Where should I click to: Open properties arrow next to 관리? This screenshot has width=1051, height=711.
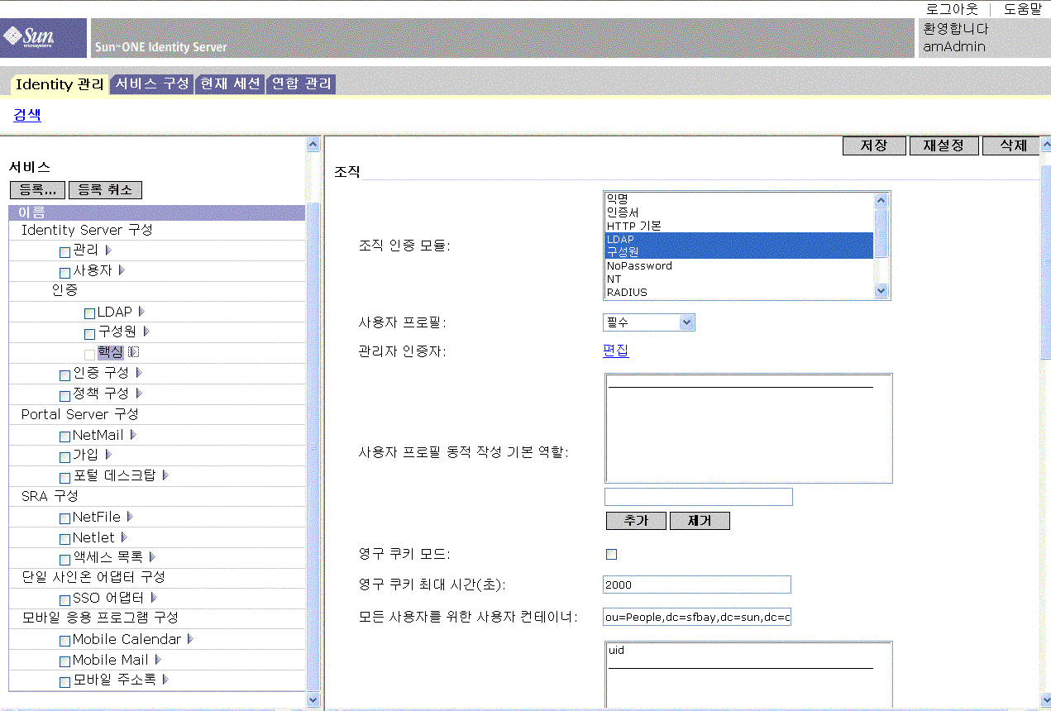pyautogui.click(x=107, y=250)
